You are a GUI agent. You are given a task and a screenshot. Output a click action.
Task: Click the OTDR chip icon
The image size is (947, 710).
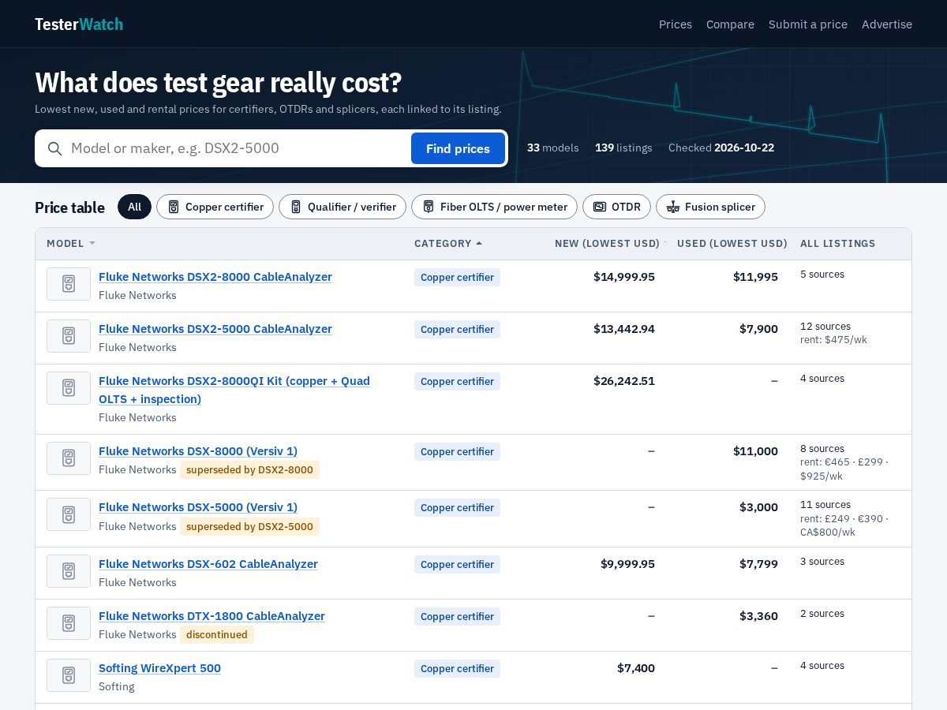click(x=600, y=207)
